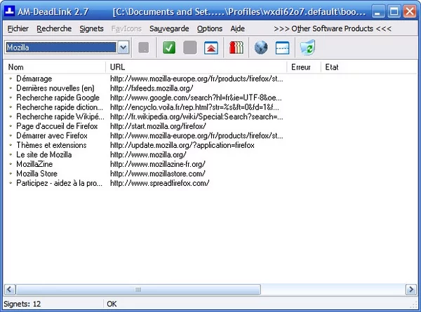Select the Démarrer avec Firefox bookmark

(x=52, y=135)
